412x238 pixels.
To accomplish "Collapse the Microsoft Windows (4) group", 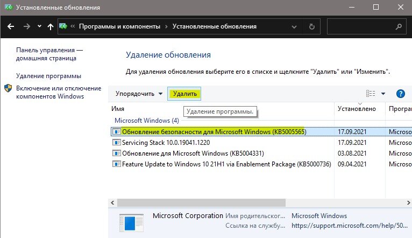I will tap(147, 121).
